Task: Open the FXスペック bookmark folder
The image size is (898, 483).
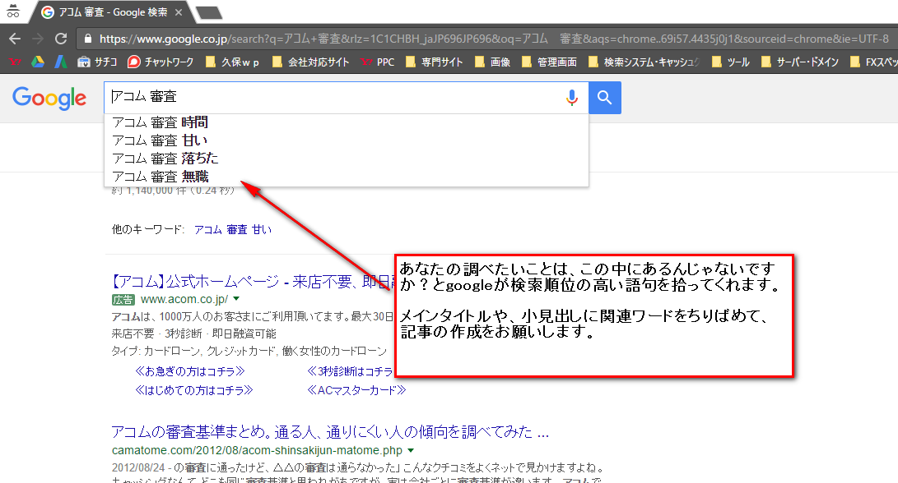Action: point(873,62)
